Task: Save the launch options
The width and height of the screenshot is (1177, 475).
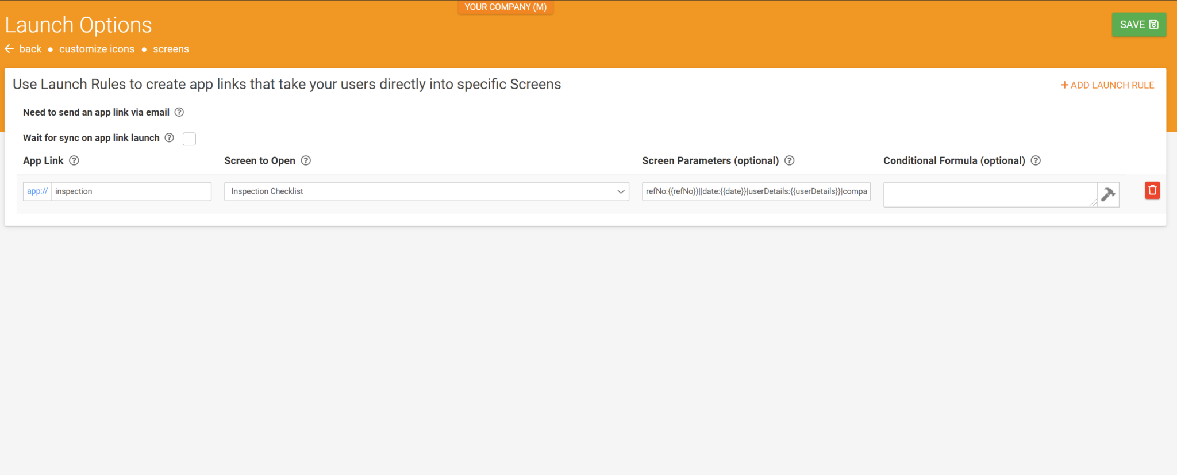Action: click(x=1138, y=25)
